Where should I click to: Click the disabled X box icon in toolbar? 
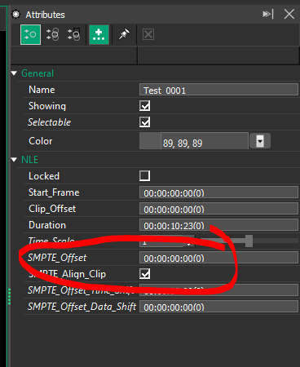tap(148, 34)
